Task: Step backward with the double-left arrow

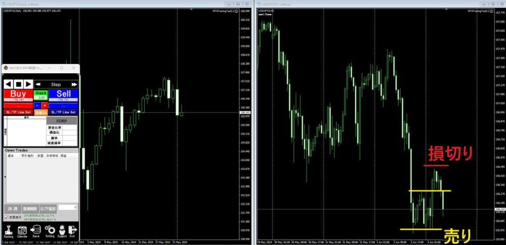Action: [38, 84]
